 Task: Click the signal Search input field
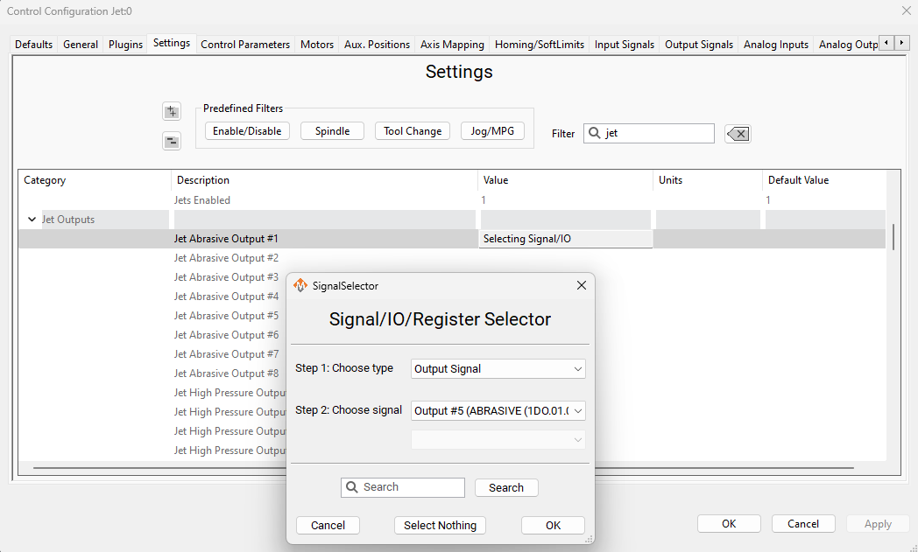point(403,487)
